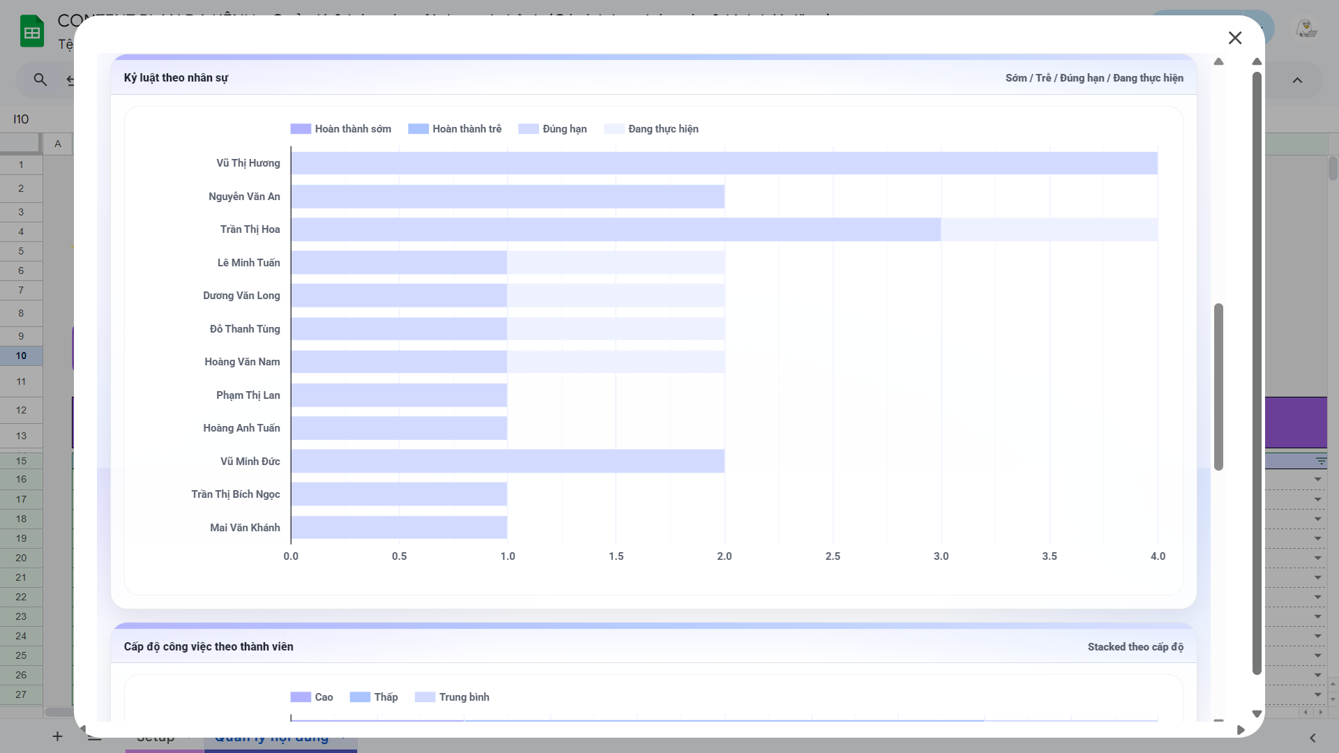
Task: Open dropdown arrow in row 20
Action: pos(1317,558)
